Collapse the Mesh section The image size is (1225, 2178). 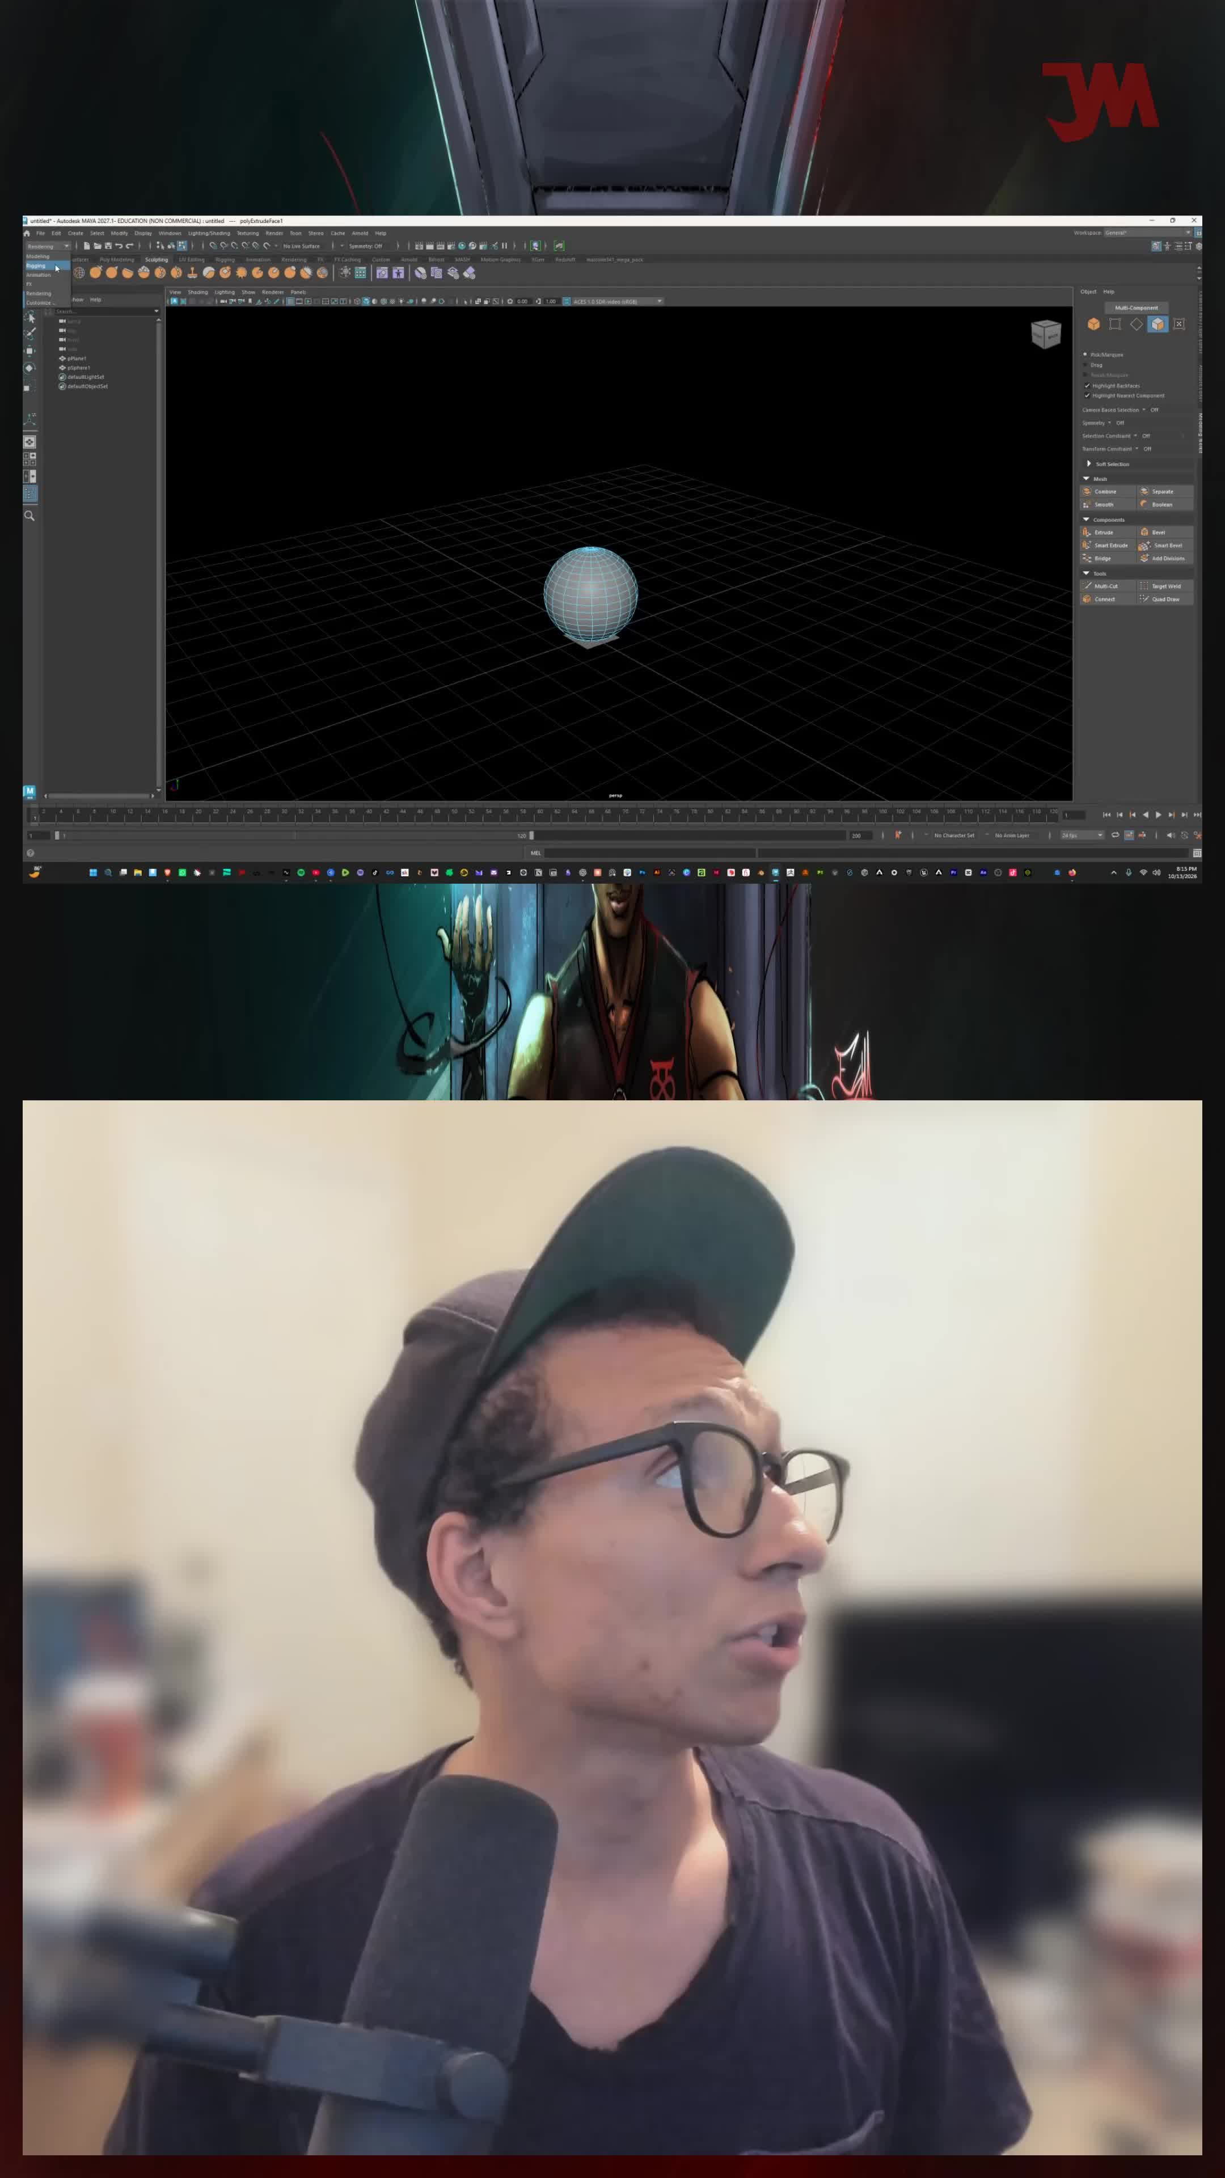pos(1087,479)
